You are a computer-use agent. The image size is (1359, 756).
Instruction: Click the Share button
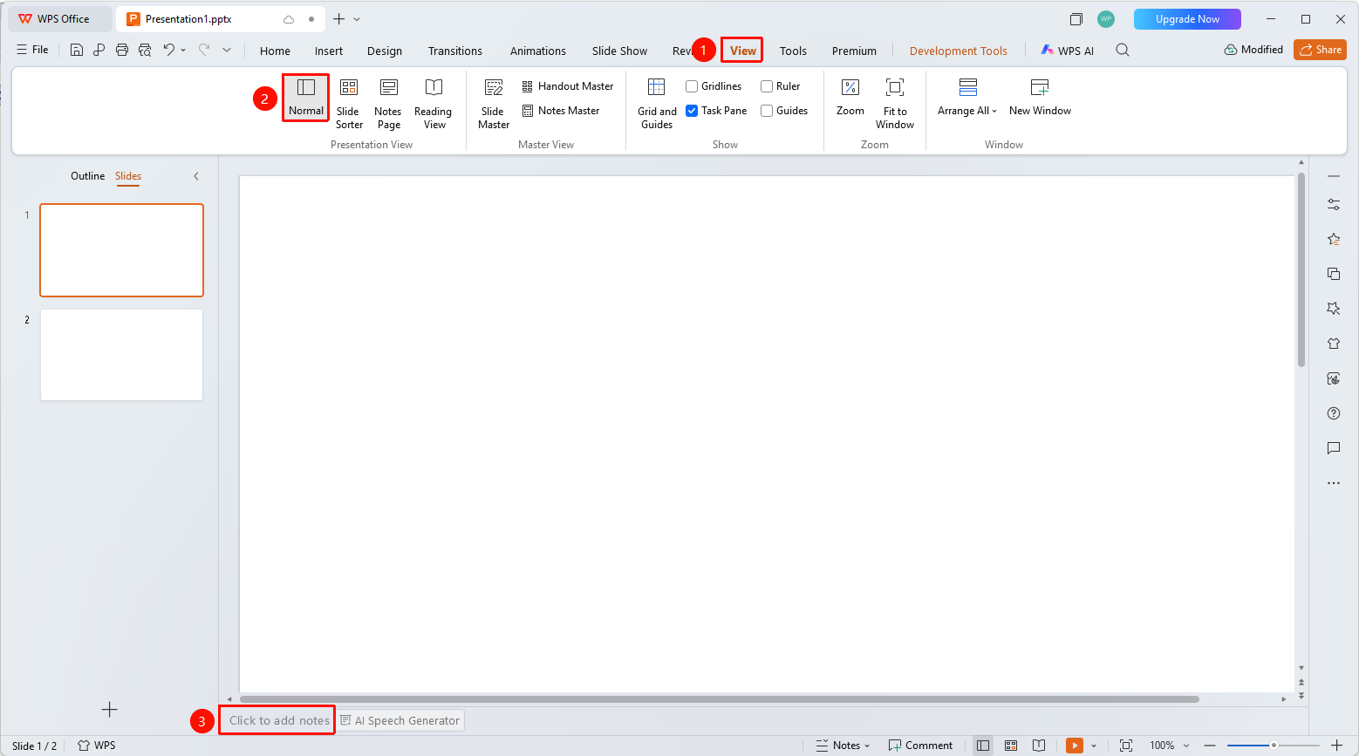tap(1320, 50)
